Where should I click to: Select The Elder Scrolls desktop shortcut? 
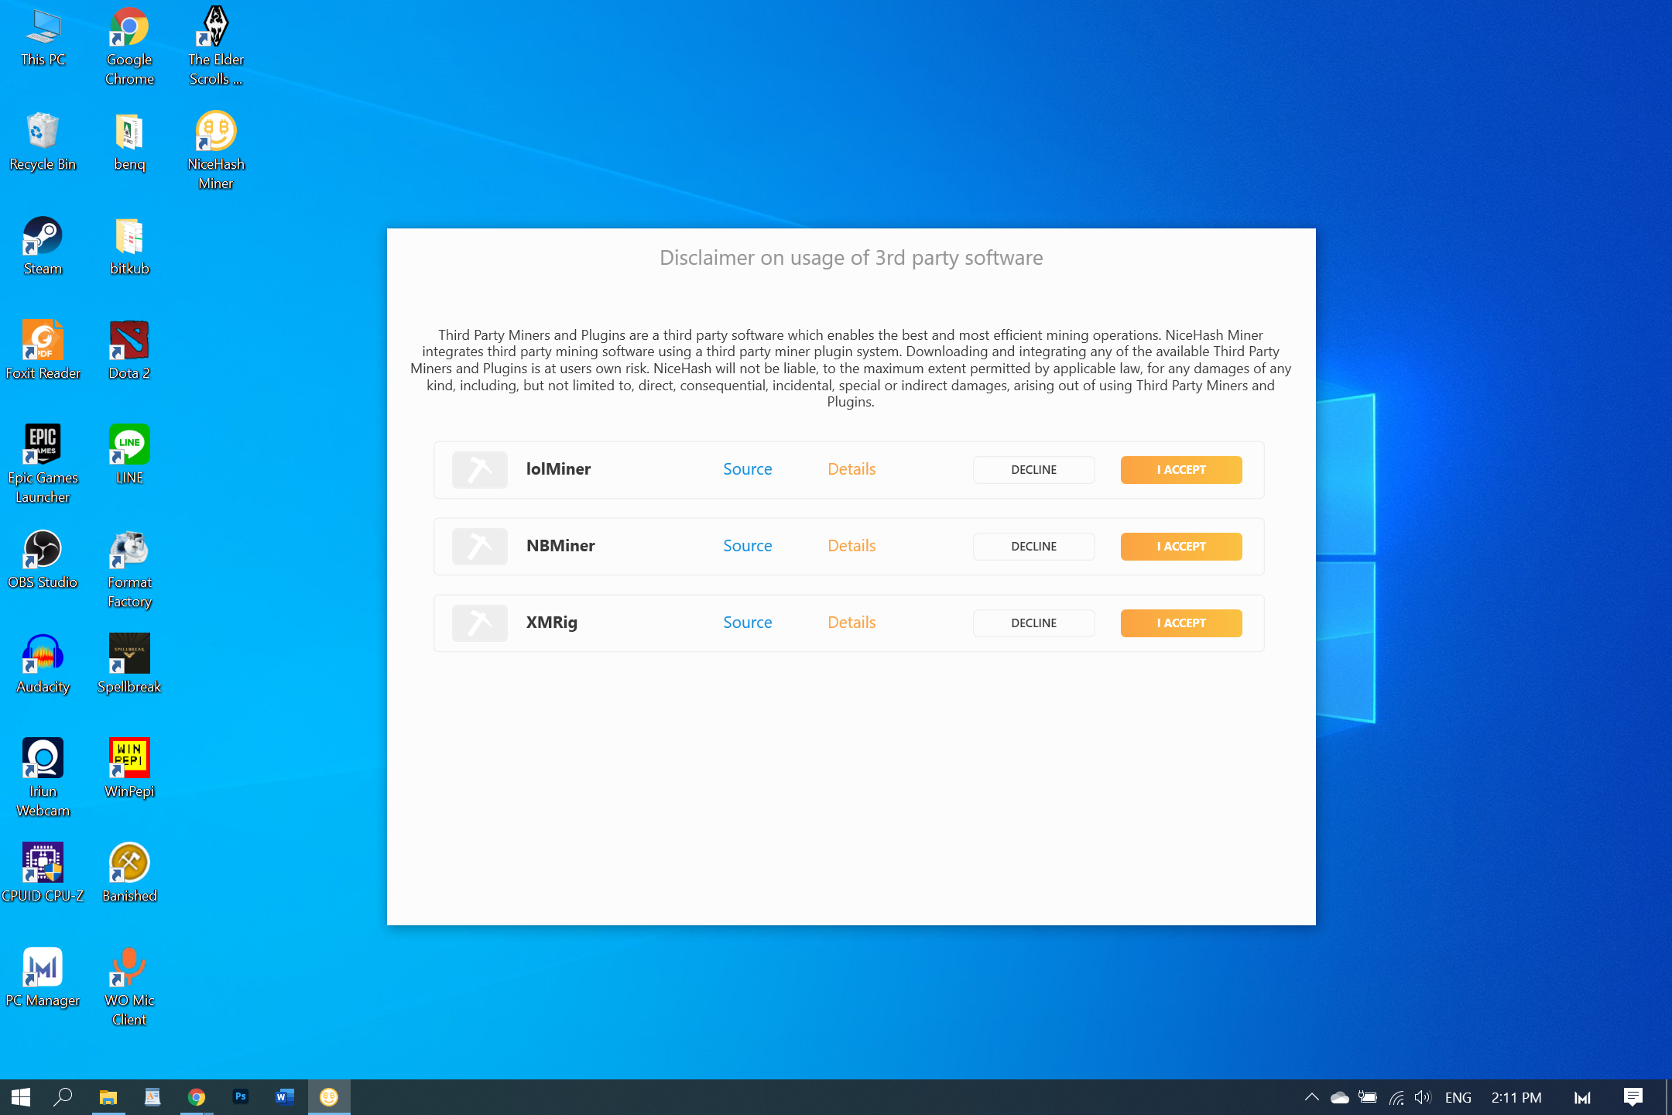(x=216, y=46)
